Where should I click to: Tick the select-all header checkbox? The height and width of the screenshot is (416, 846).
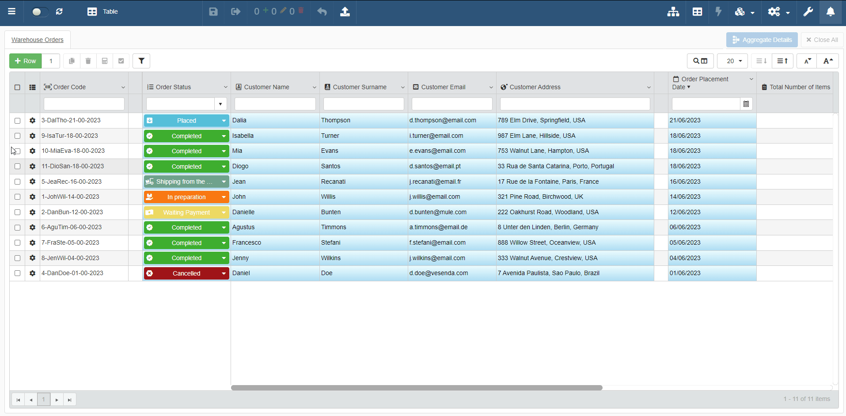tap(17, 87)
